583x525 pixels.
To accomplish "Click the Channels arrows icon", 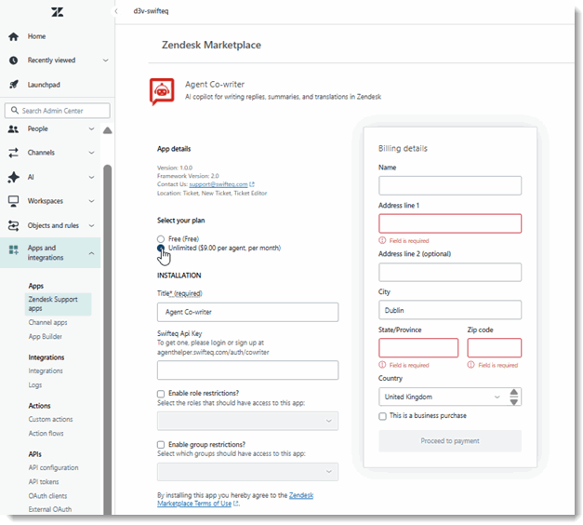I will (x=13, y=153).
